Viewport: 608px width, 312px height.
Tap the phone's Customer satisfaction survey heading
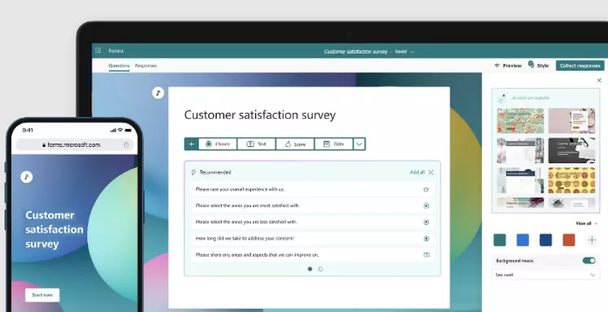(x=54, y=229)
